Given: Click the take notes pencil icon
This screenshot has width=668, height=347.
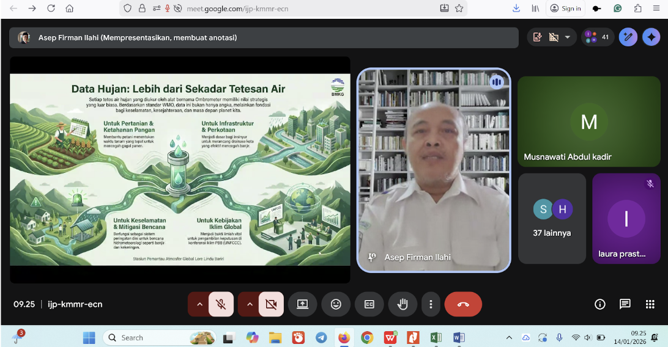Looking at the screenshot, I should tap(628, 37).
